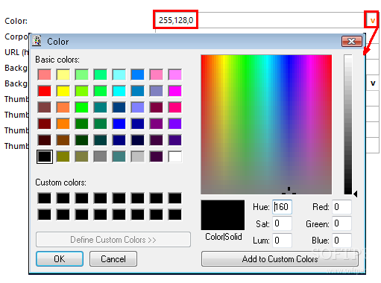Focus the Hue input field
Viewport: 381px width, 283px height.
click(x=282, y=207)
